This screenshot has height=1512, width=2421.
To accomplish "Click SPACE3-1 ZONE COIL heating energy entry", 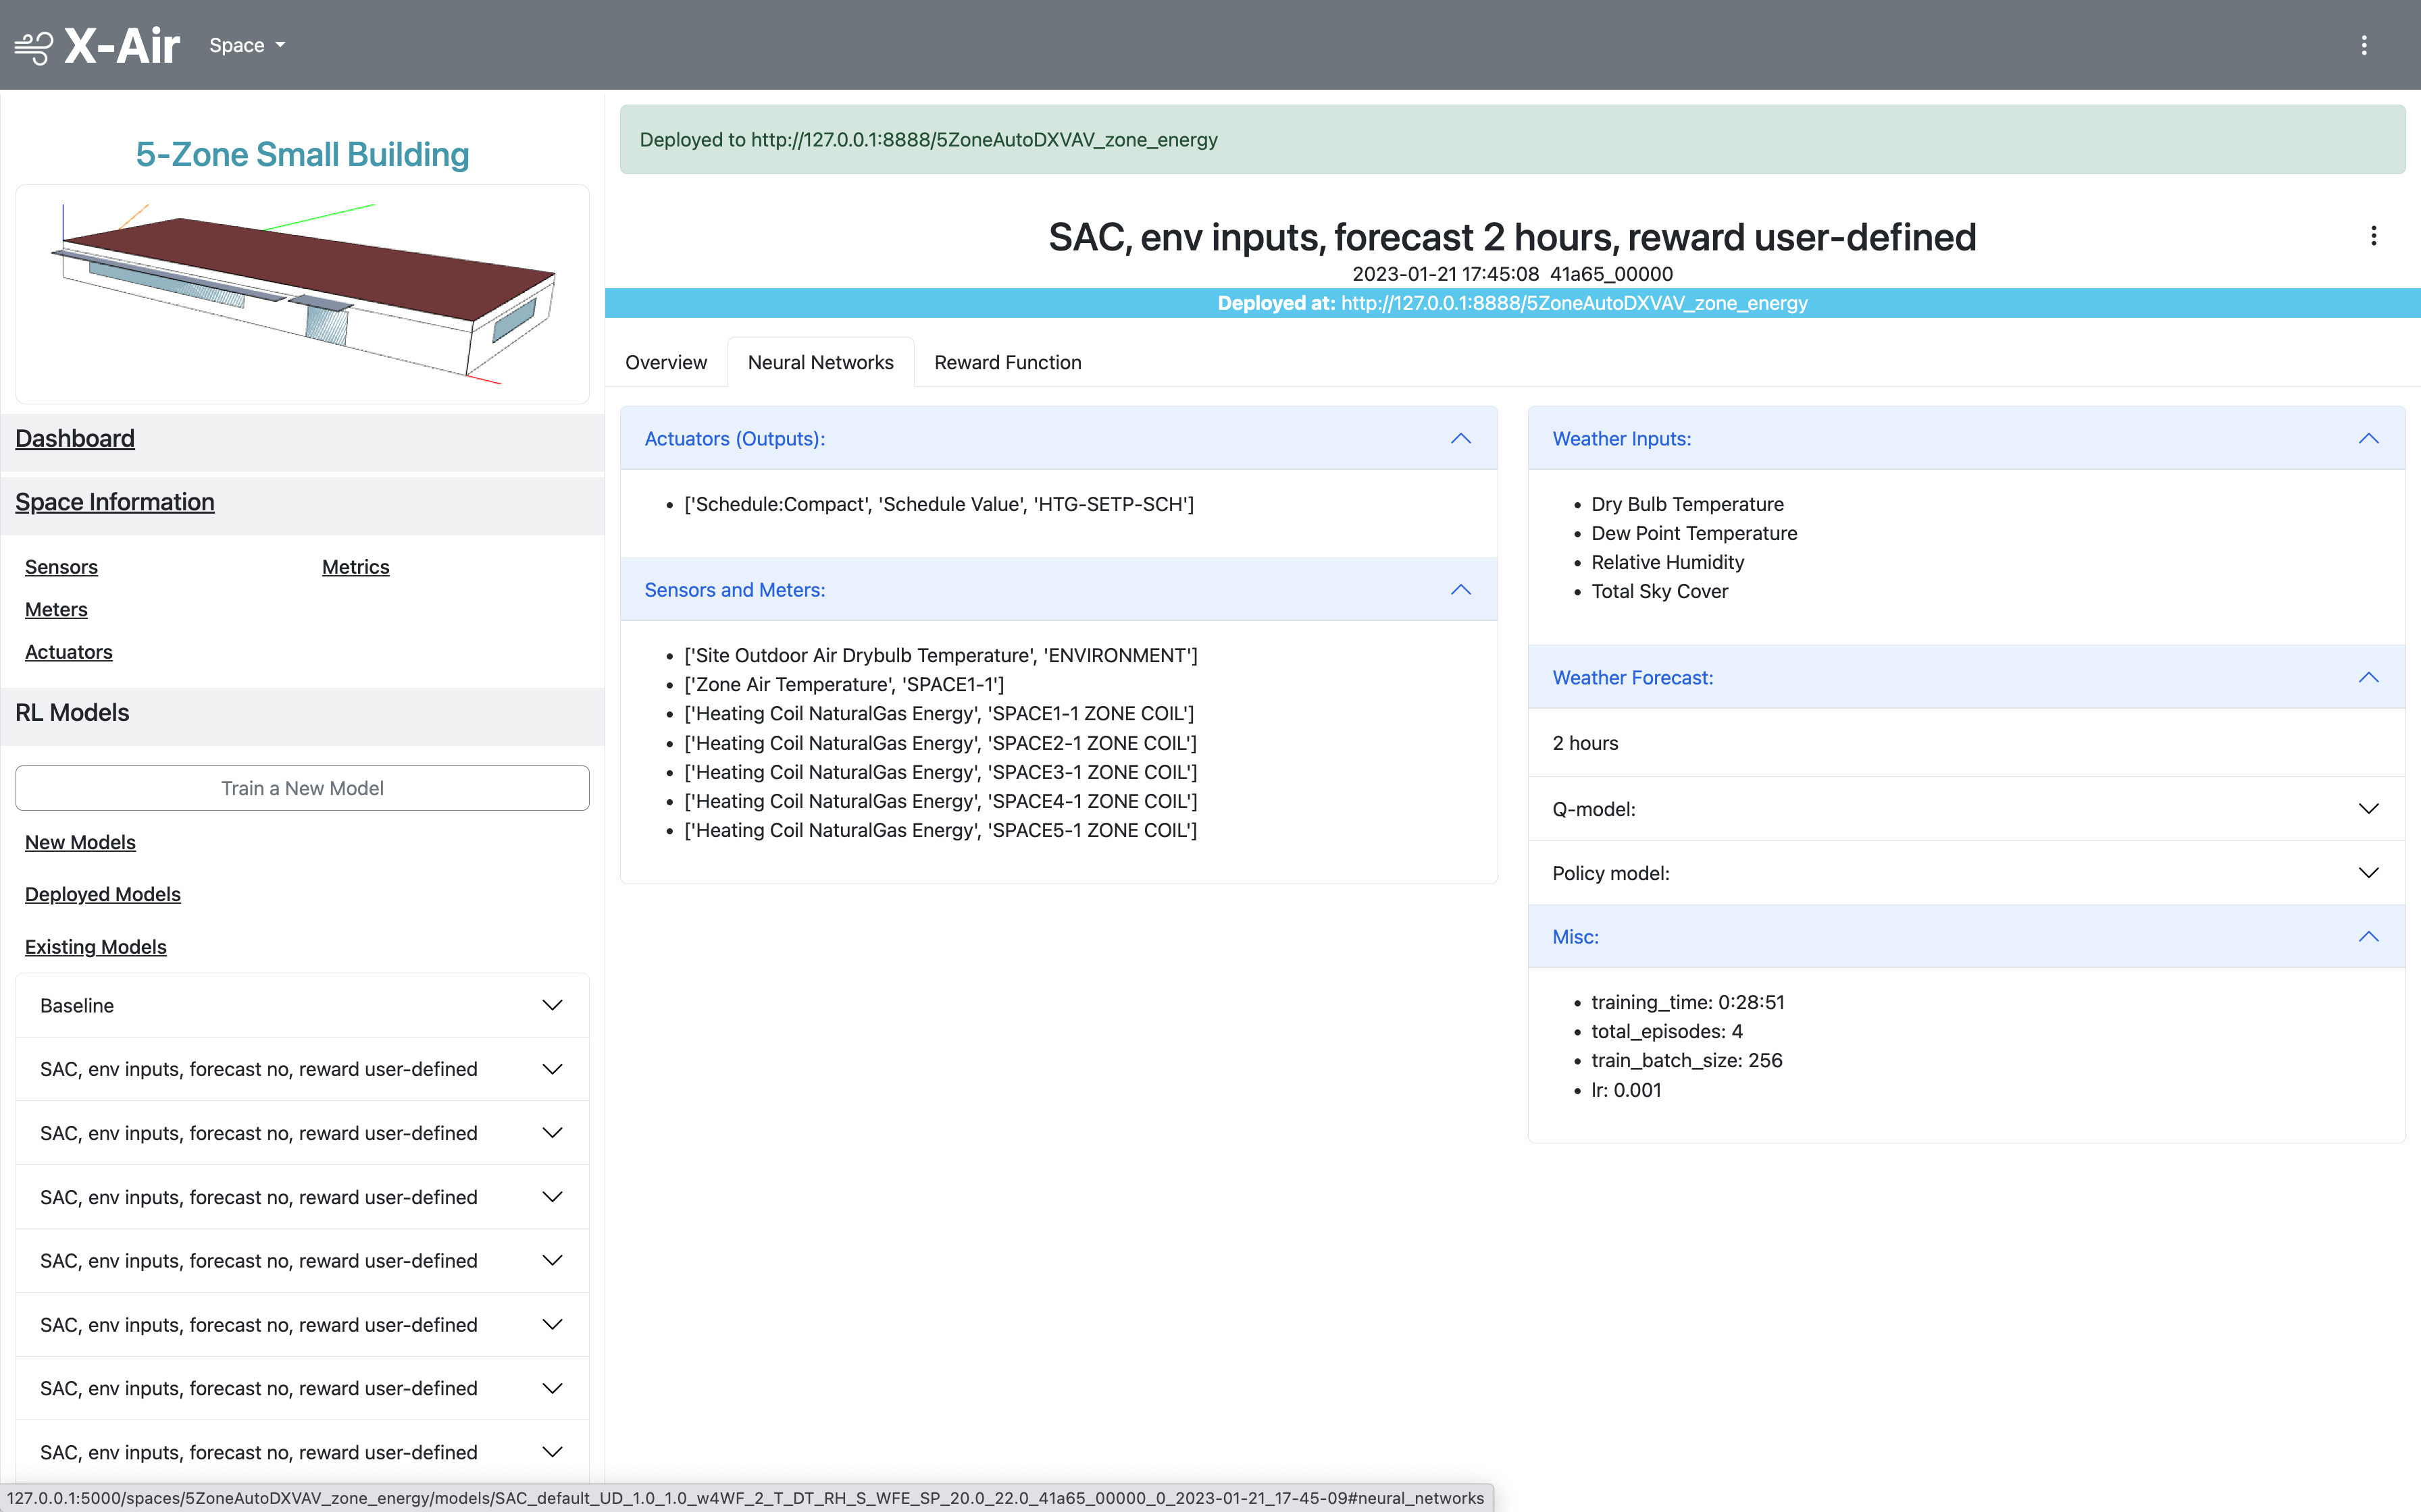I will click(x=940, y=772).
